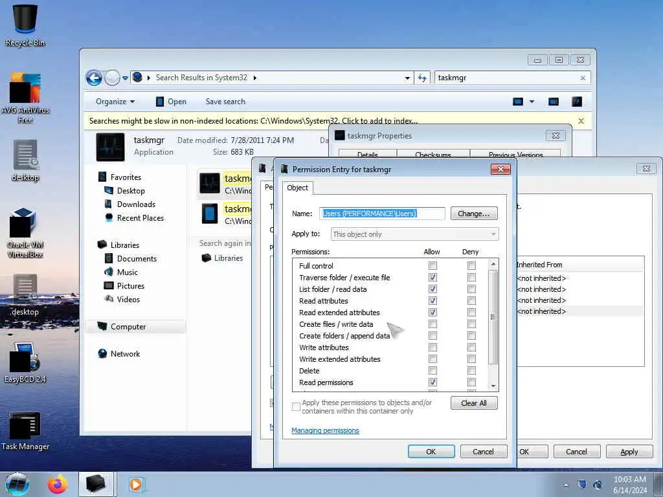Screen dimensions: 663x497
Task: Click the Windows Start orb
Action: coord(17,484)
